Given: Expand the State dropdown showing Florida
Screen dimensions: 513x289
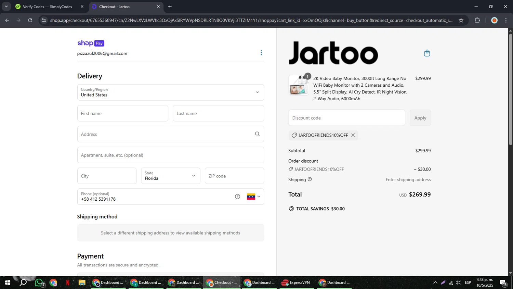Looking at the screenshot, I should (171, 176).
